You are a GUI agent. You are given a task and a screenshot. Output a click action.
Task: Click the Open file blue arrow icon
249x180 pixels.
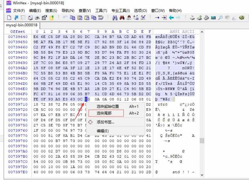tap(16, 18)
